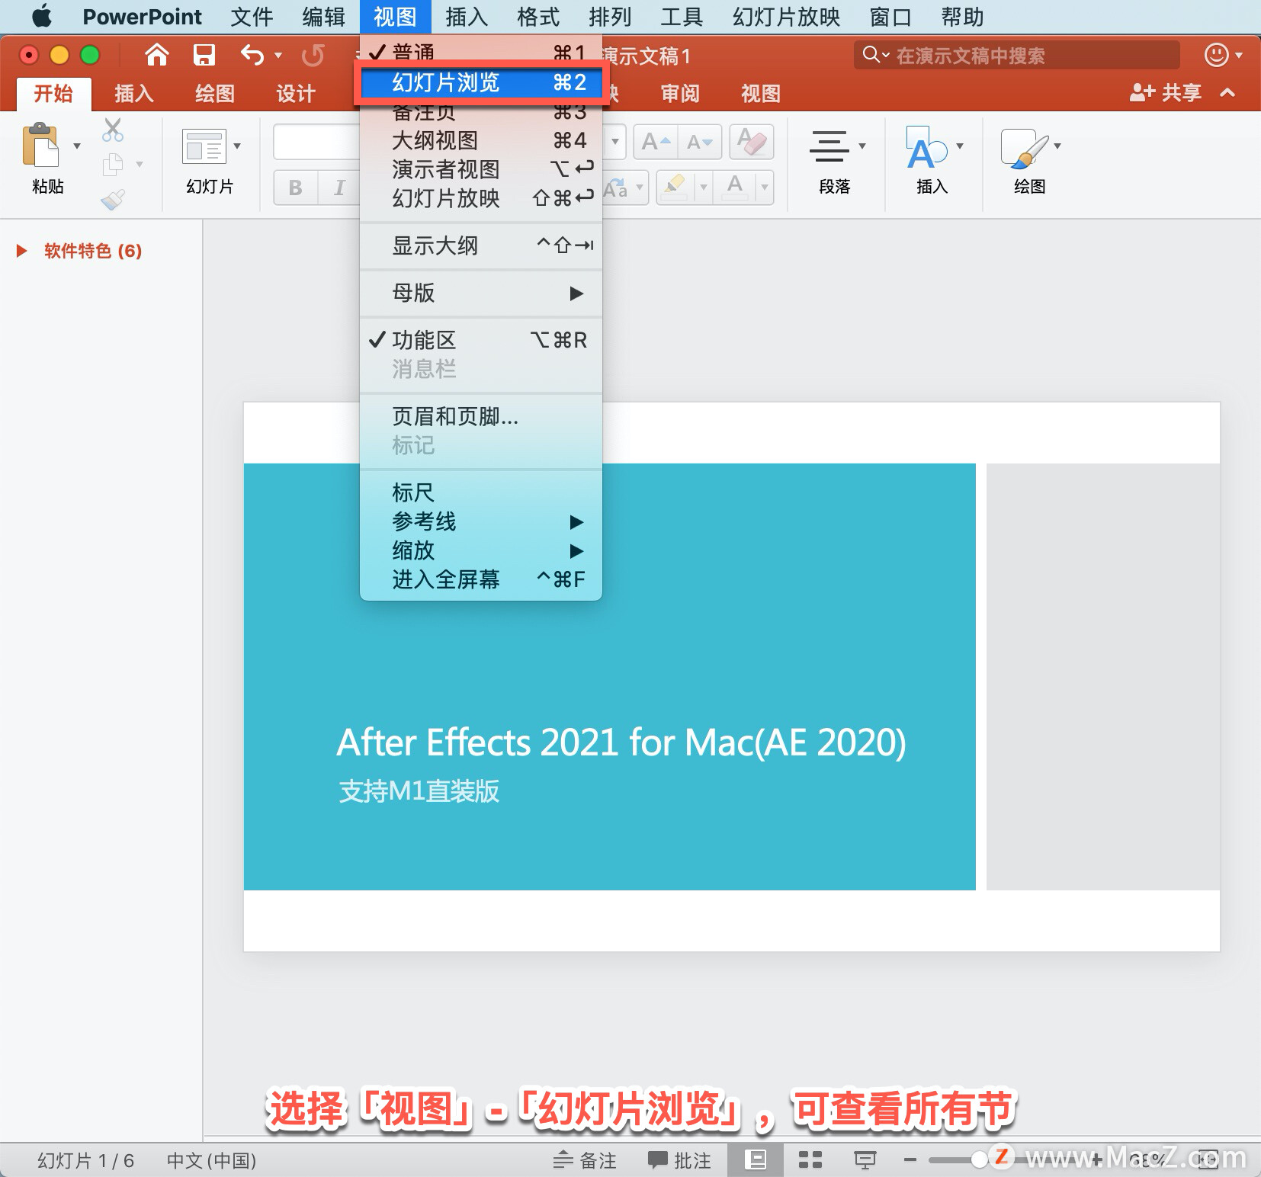Open the Paragraph alignment icon

pos(829,146)
